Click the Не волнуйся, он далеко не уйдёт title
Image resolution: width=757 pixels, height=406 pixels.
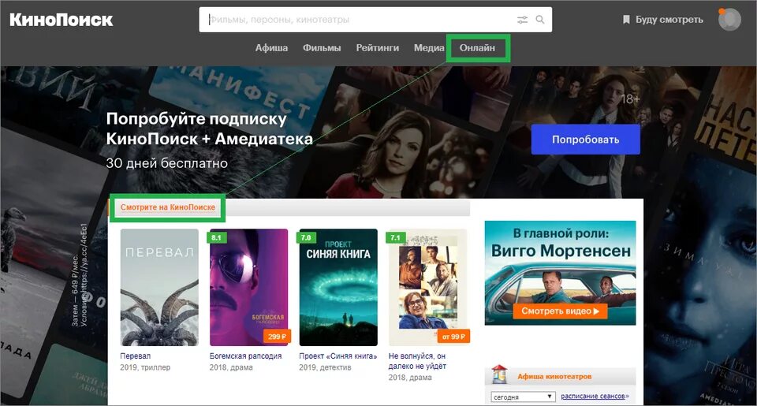click(x=417, y=360)
